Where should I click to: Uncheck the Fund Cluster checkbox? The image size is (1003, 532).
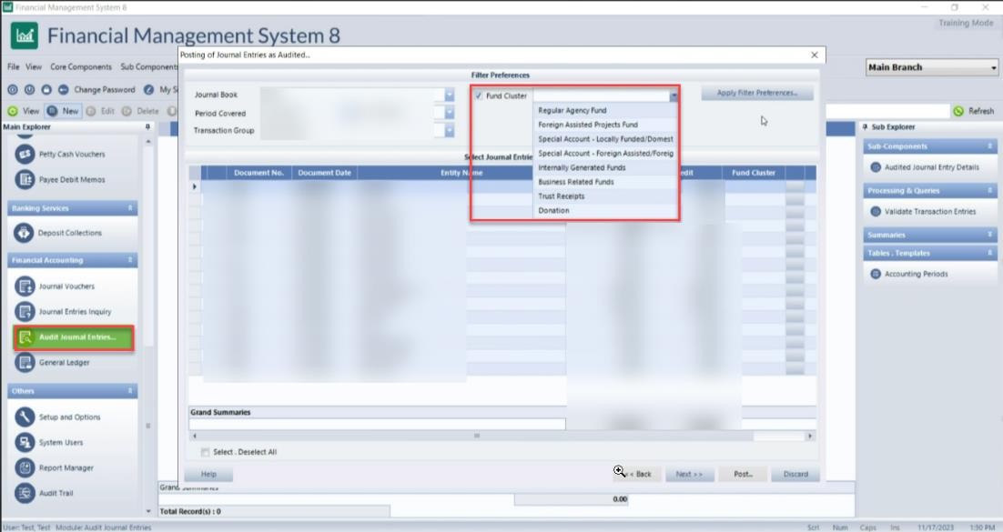pyautogui.click(x=479, y=95)
